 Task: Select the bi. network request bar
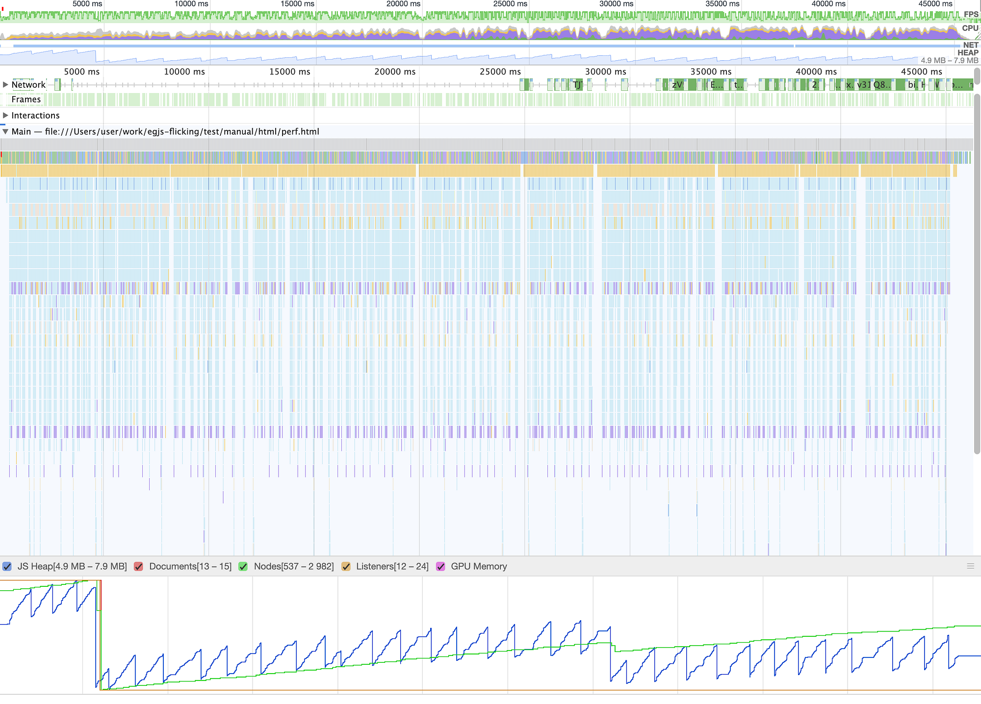point(912,85)
